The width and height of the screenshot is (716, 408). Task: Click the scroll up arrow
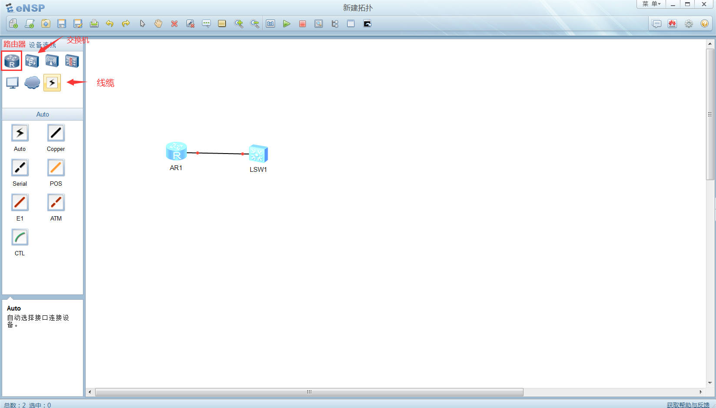tap(710, 43)
